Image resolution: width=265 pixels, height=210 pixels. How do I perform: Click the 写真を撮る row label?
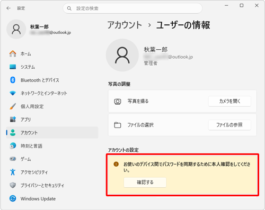pos(138,101)
